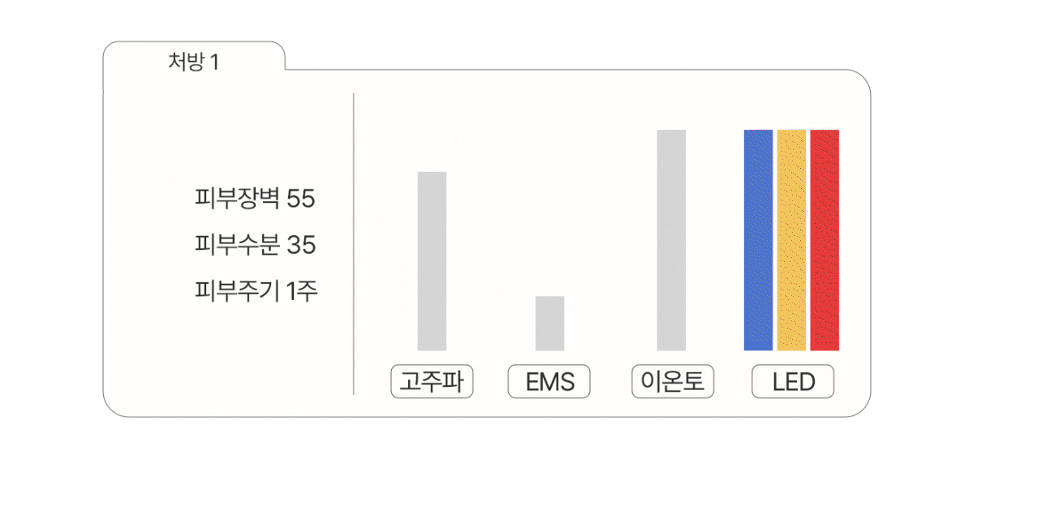Click the 피부주기 text label
The width and height of the screenshot is (1055, 528).
pyautogui.click(x=237, y=291)
